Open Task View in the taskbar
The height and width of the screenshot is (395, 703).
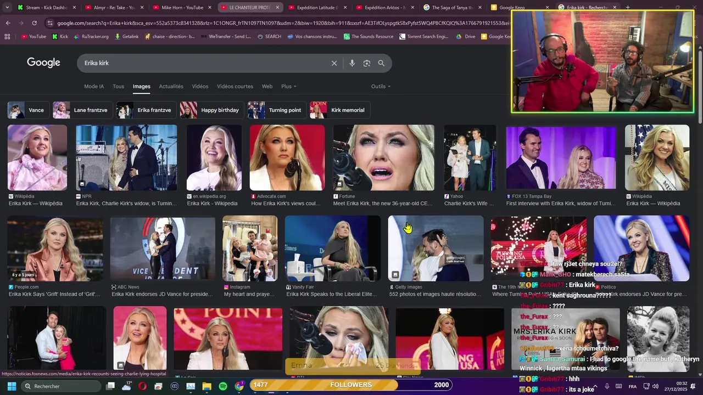pyautogui.click(x=110, y=386)
